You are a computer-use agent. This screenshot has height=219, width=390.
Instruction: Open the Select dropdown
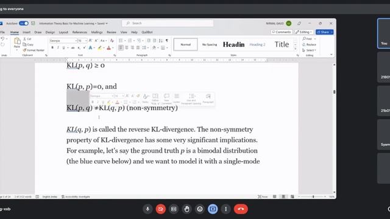[x=309, y=50]
